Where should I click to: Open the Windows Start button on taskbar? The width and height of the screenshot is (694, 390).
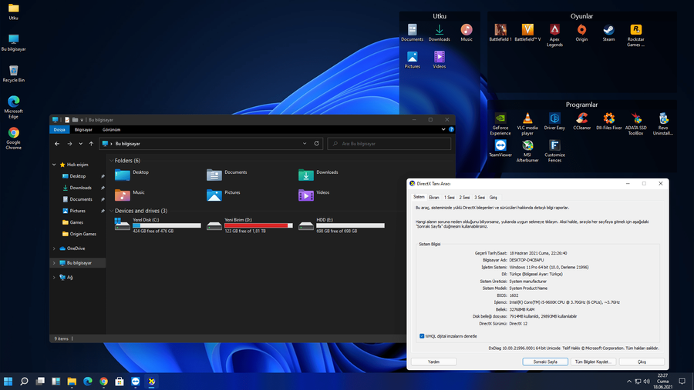tap(8, 381)
